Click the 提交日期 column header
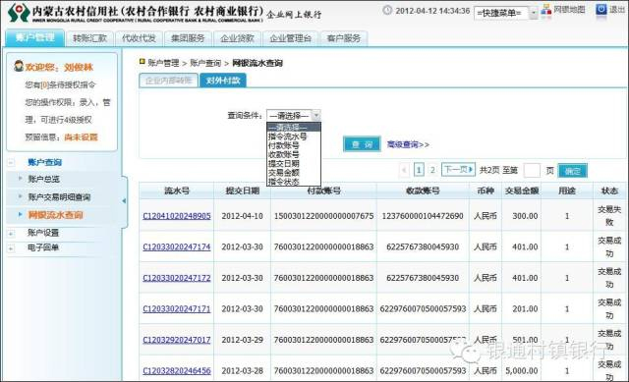 tap(243, 191)
